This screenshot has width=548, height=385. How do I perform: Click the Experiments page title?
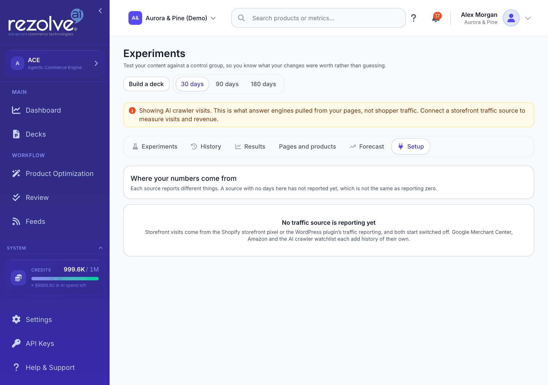[x=154, y=54]
